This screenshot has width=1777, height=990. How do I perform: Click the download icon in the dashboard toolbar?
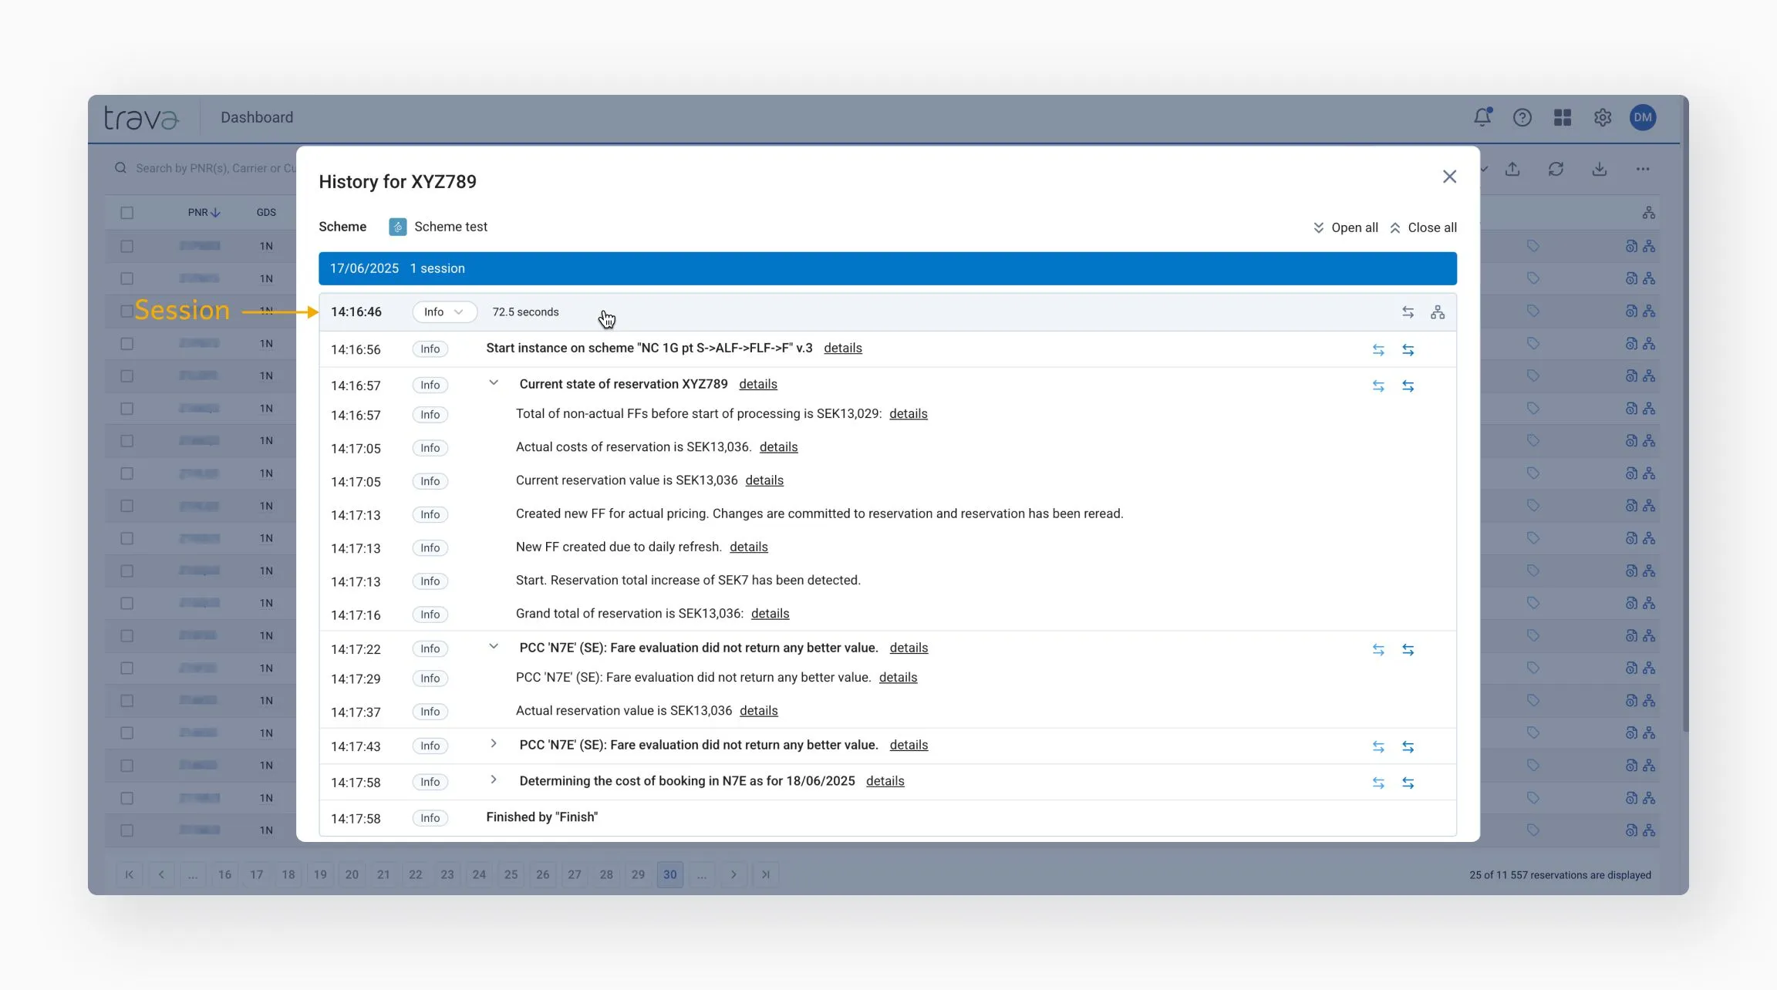1599,169
